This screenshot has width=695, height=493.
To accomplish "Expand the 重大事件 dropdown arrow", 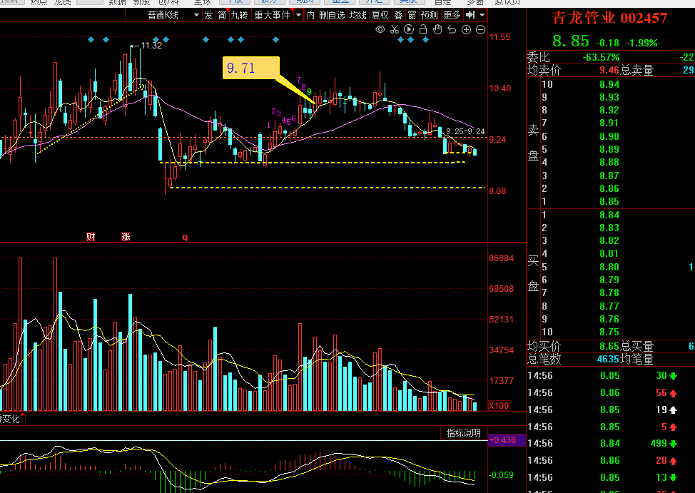I will pyautogui.click(x=299, y=15).
